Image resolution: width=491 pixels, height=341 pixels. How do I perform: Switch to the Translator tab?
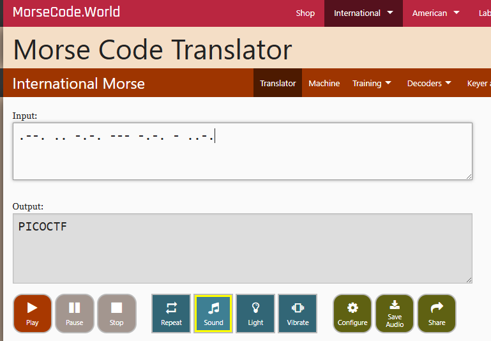click(278, 83)
